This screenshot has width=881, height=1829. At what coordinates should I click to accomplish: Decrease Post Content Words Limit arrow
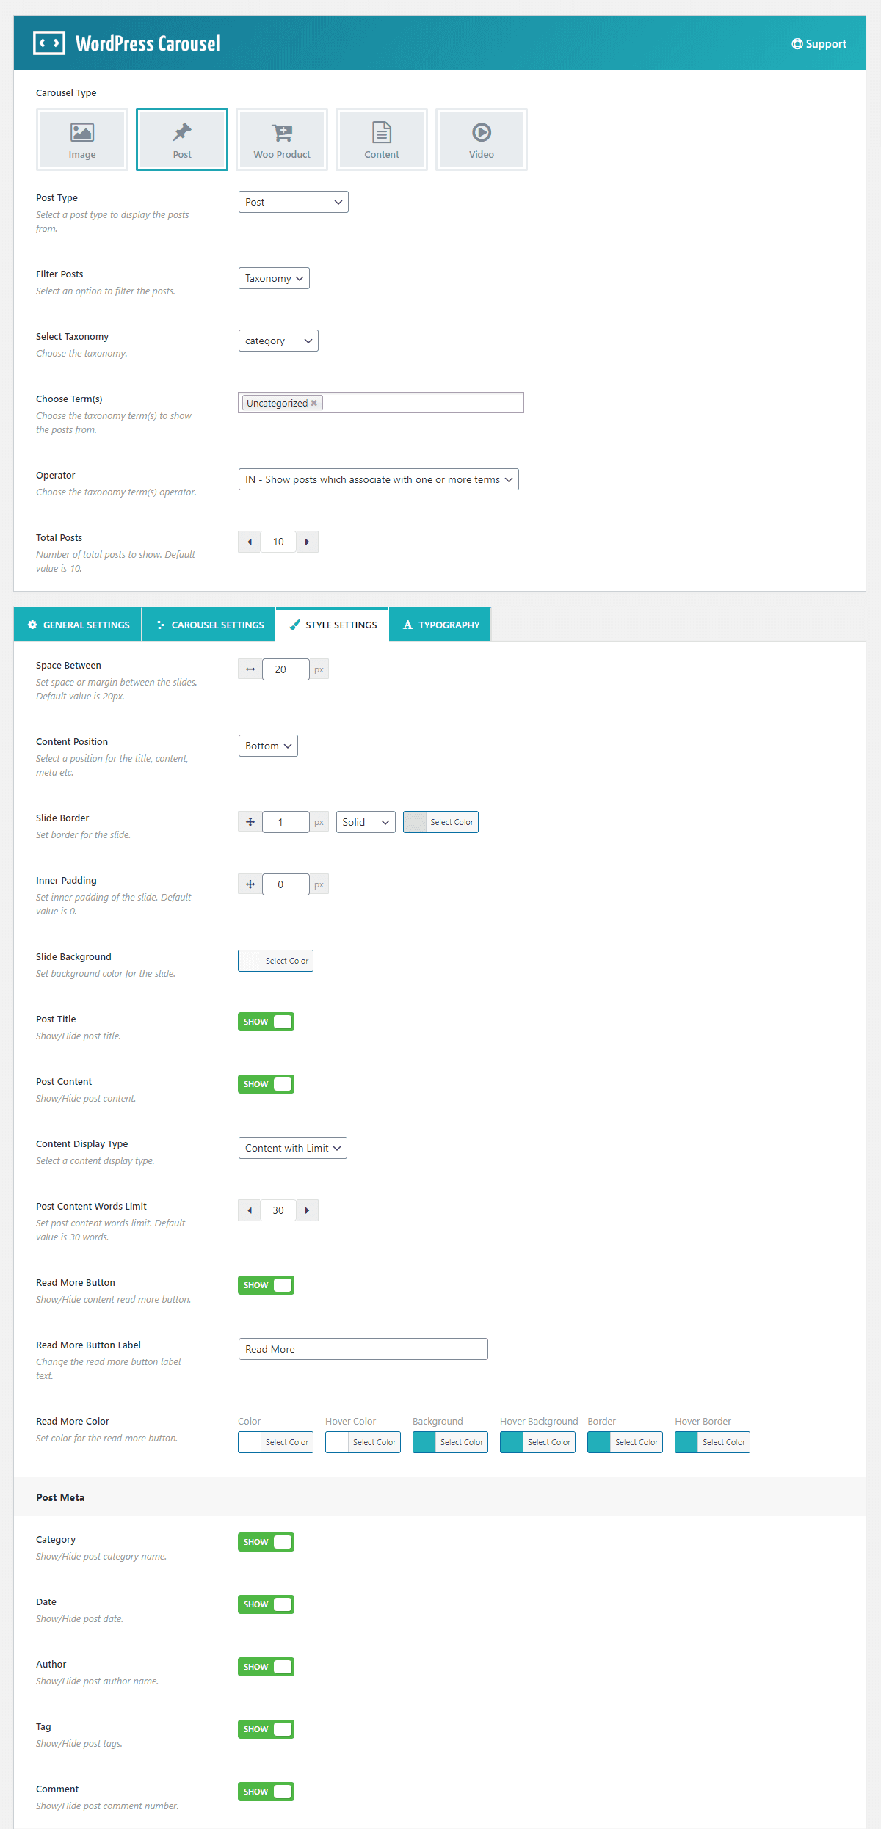(x=250, y=1210)
